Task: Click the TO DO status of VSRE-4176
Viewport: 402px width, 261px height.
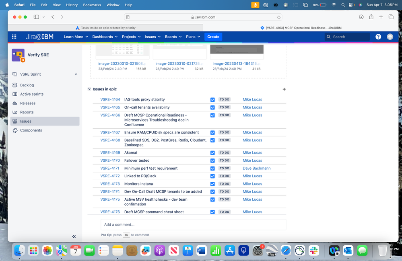Action: coord(224,212)
